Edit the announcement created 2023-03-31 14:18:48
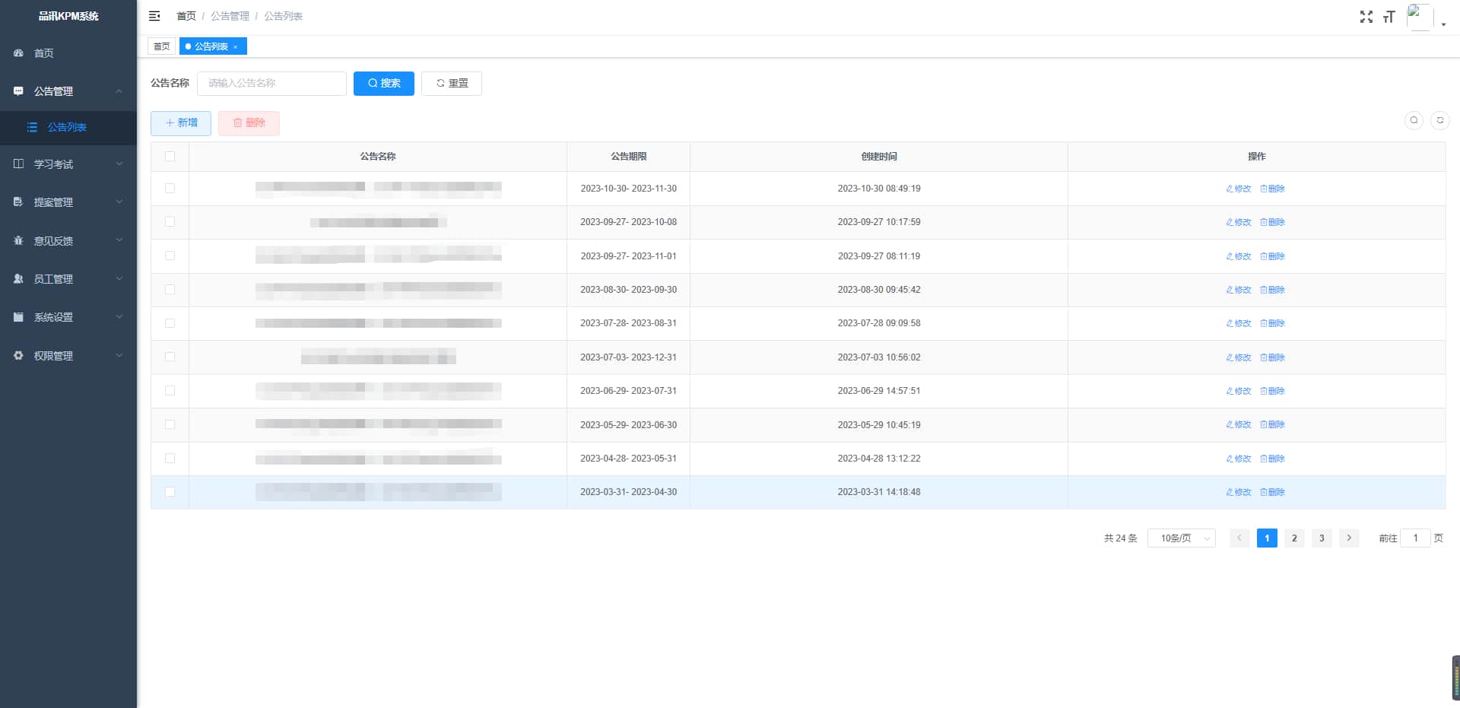1460x708 pixels. pyautogui.click(x=1239, y=492)
